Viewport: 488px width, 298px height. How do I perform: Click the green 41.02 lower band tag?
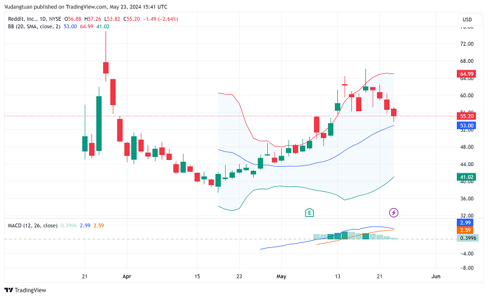[467, 177]
